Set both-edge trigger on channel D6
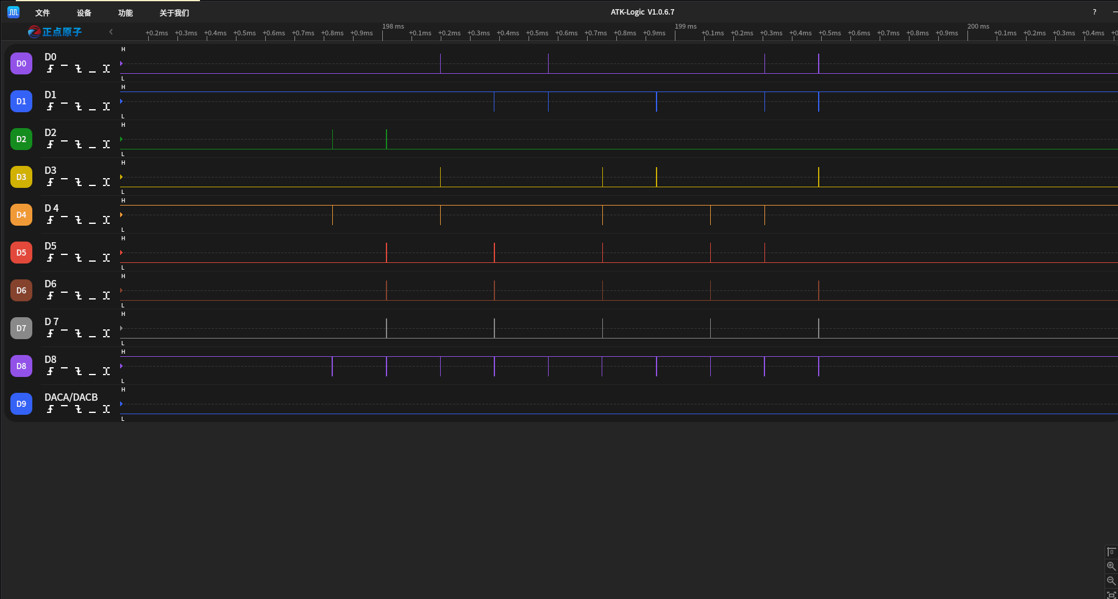The image size is (1118, 599). (x=106, y=296)
